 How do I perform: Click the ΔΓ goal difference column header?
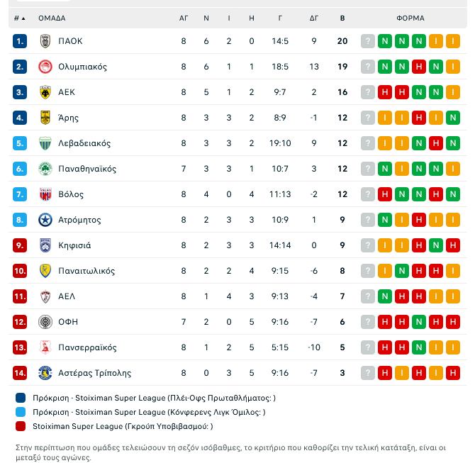click(x=314, y=18)
